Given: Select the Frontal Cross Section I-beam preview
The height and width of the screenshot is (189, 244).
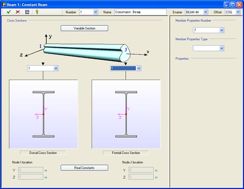Looking at the screenshot, I should pos(126,114).
